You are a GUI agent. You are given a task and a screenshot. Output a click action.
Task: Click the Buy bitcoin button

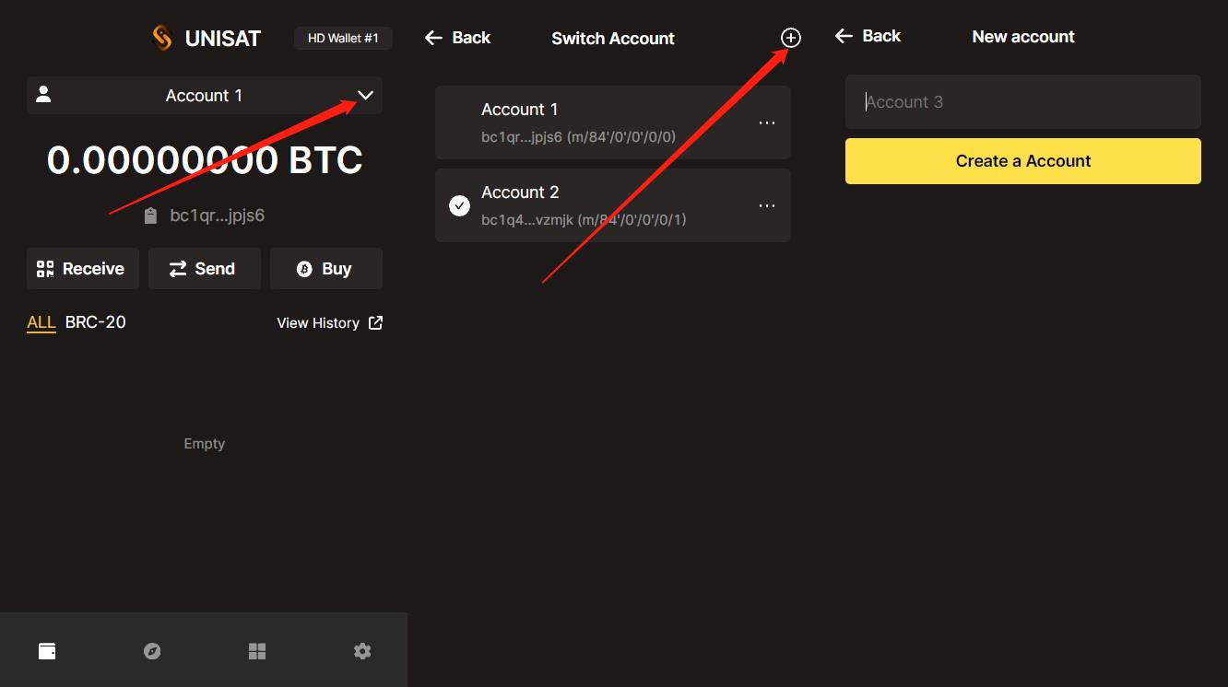coord(325,268)
